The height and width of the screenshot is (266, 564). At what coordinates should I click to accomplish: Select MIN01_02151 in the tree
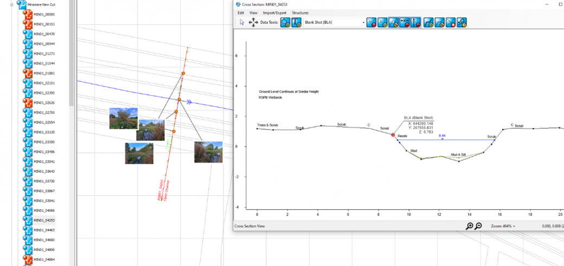tap(44, 83)
